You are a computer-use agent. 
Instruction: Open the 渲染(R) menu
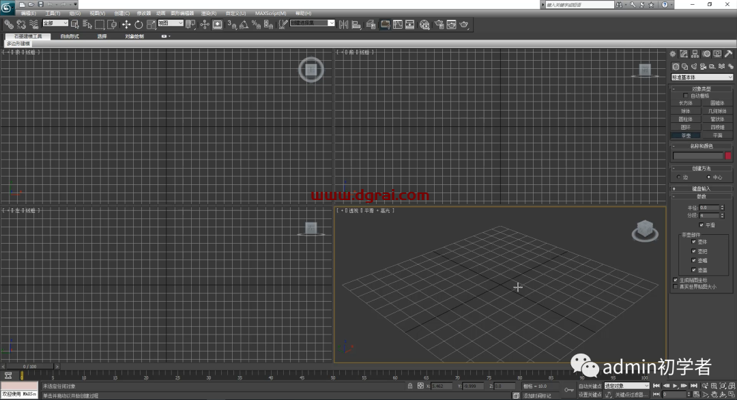point(209,13)
